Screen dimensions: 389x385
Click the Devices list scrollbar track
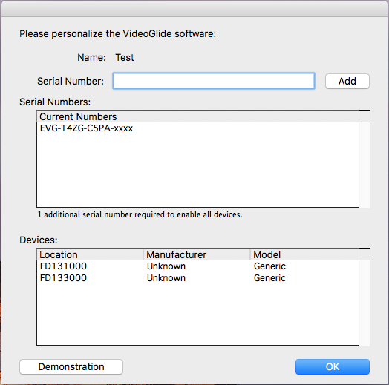[365, 303]
